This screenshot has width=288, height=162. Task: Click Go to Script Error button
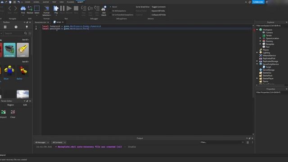click(143, 7)
